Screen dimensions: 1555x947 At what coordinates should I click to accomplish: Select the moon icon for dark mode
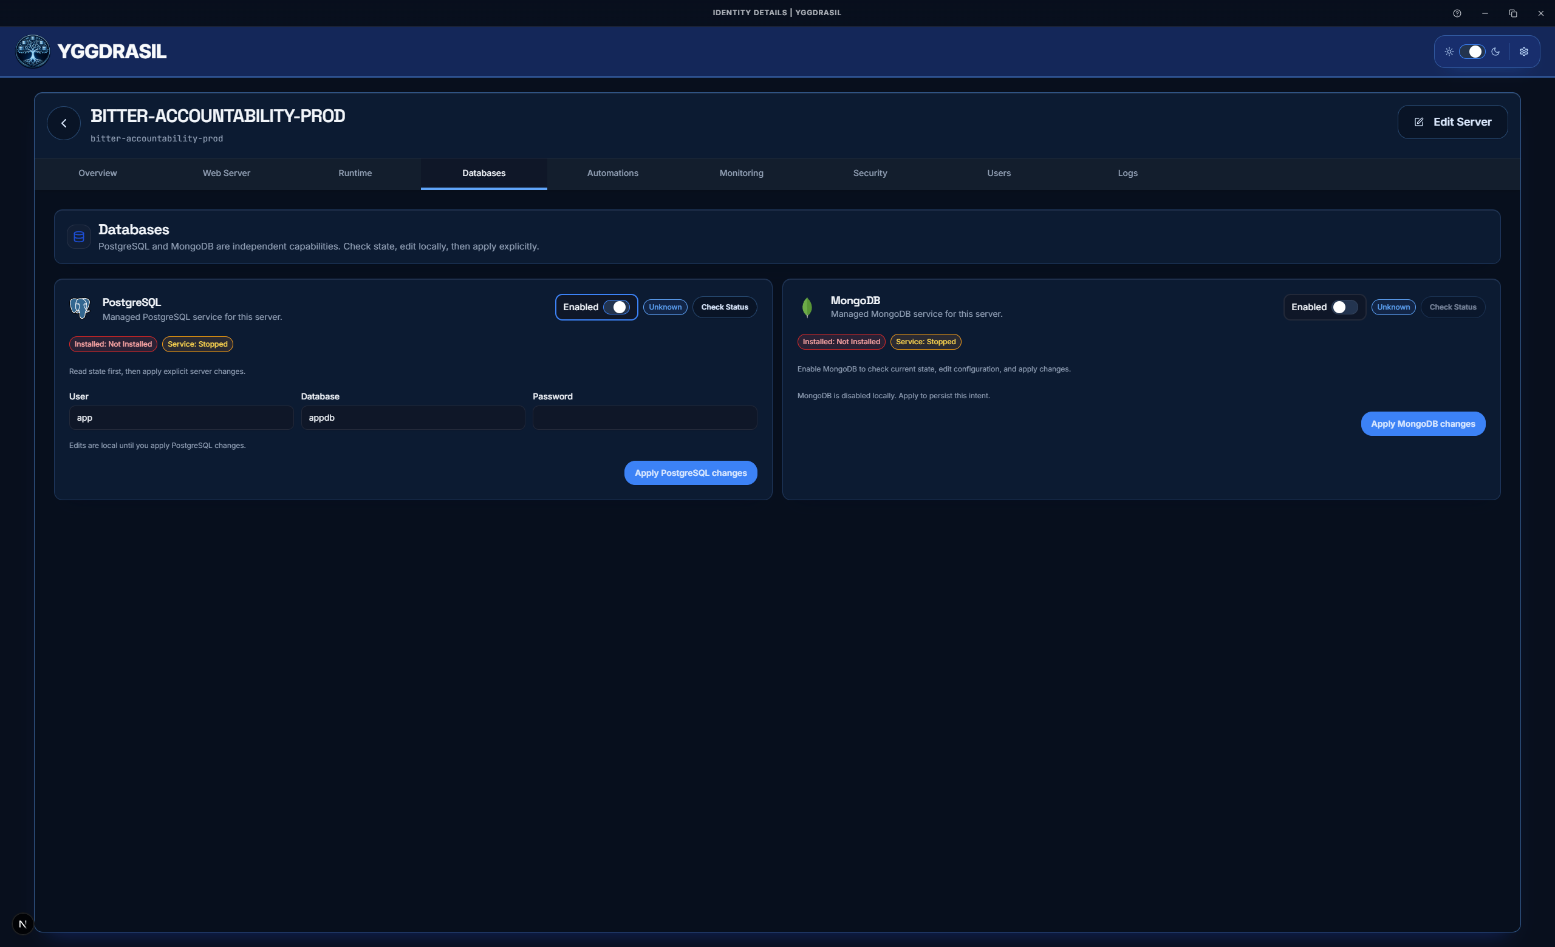coord(1496,51)
